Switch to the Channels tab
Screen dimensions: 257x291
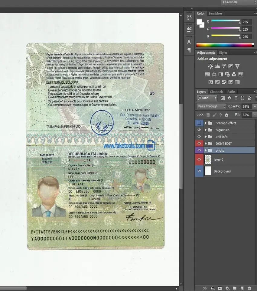(x=216, y=92)
